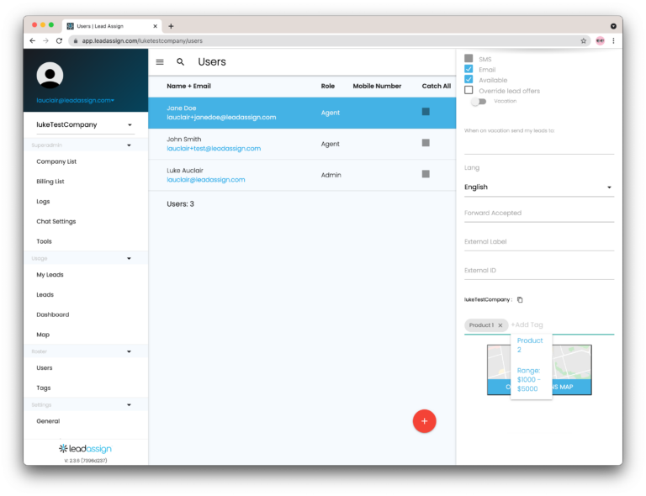646x496 pixels.
Task: Toggle Catch All for Luke Auclair
Action: (426, 174)
